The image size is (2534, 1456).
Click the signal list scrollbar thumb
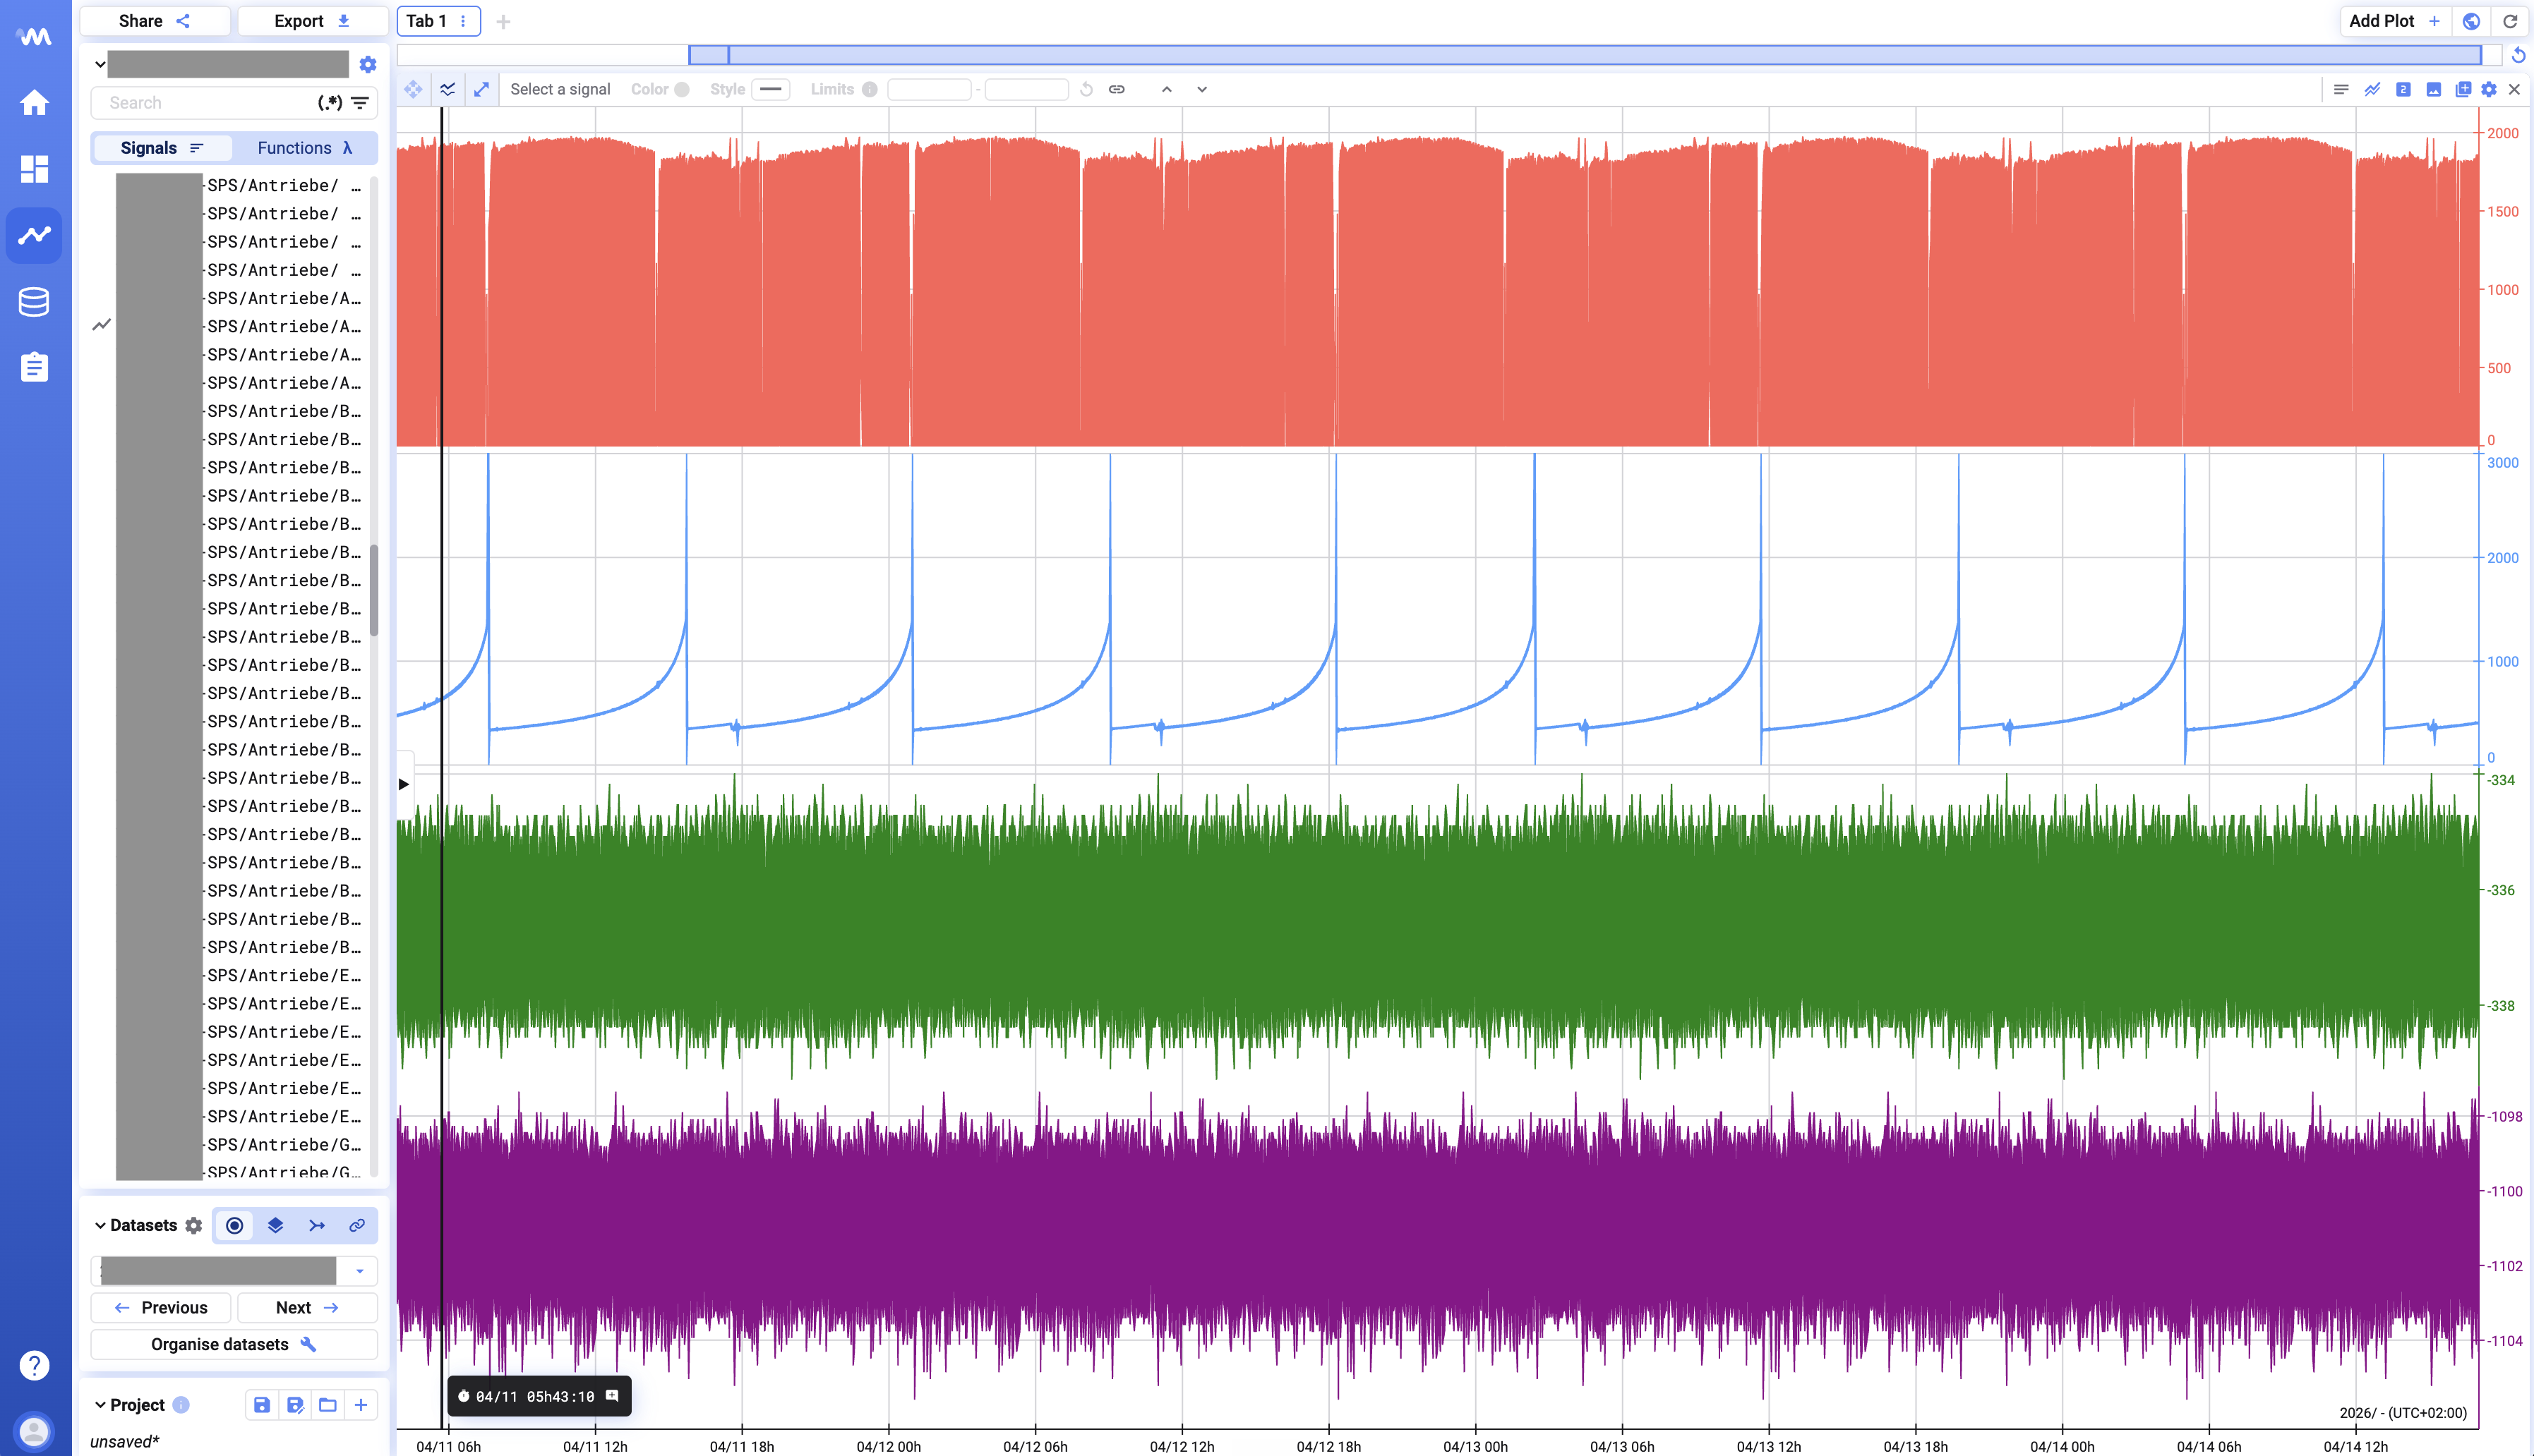coord(374,590)
